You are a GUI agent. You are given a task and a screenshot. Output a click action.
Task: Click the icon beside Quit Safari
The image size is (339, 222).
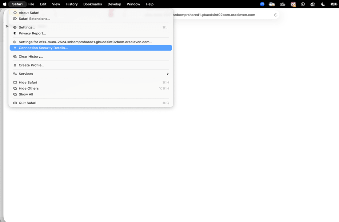point(15,103)
